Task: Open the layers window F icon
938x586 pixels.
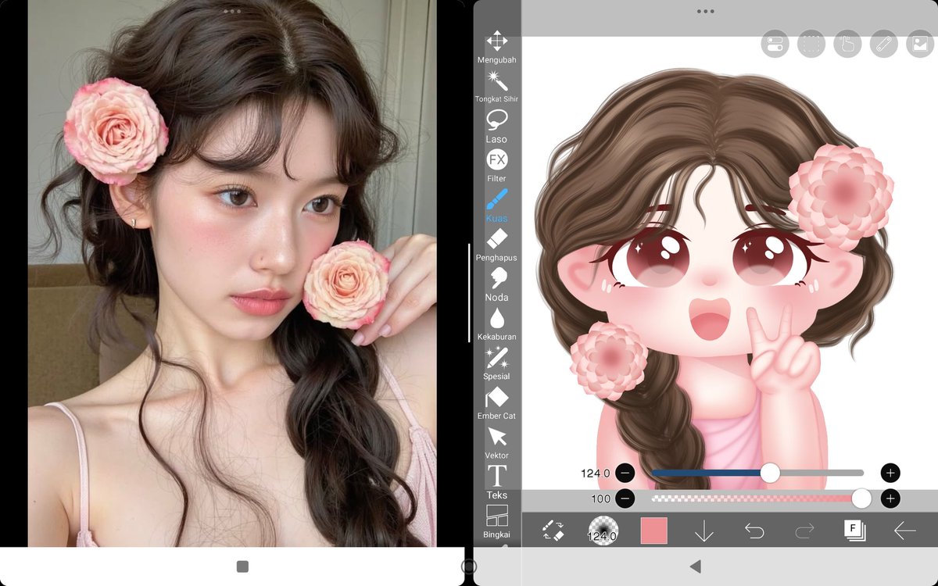Action: (x=854, y=531)
